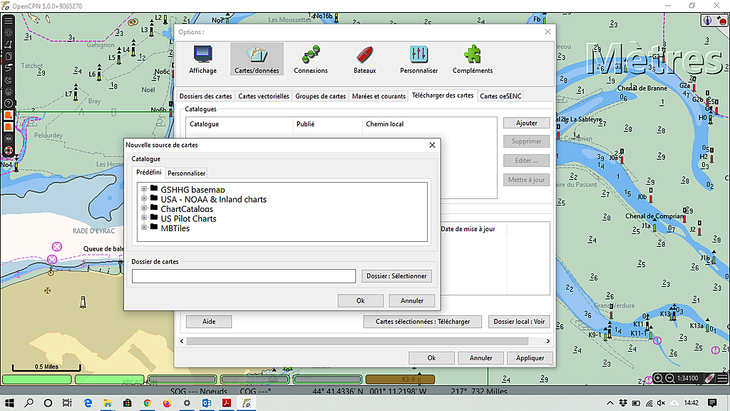Click the Options dialog bottom Ok button
This screenshot has height=411, width=730.
point(431,358)
